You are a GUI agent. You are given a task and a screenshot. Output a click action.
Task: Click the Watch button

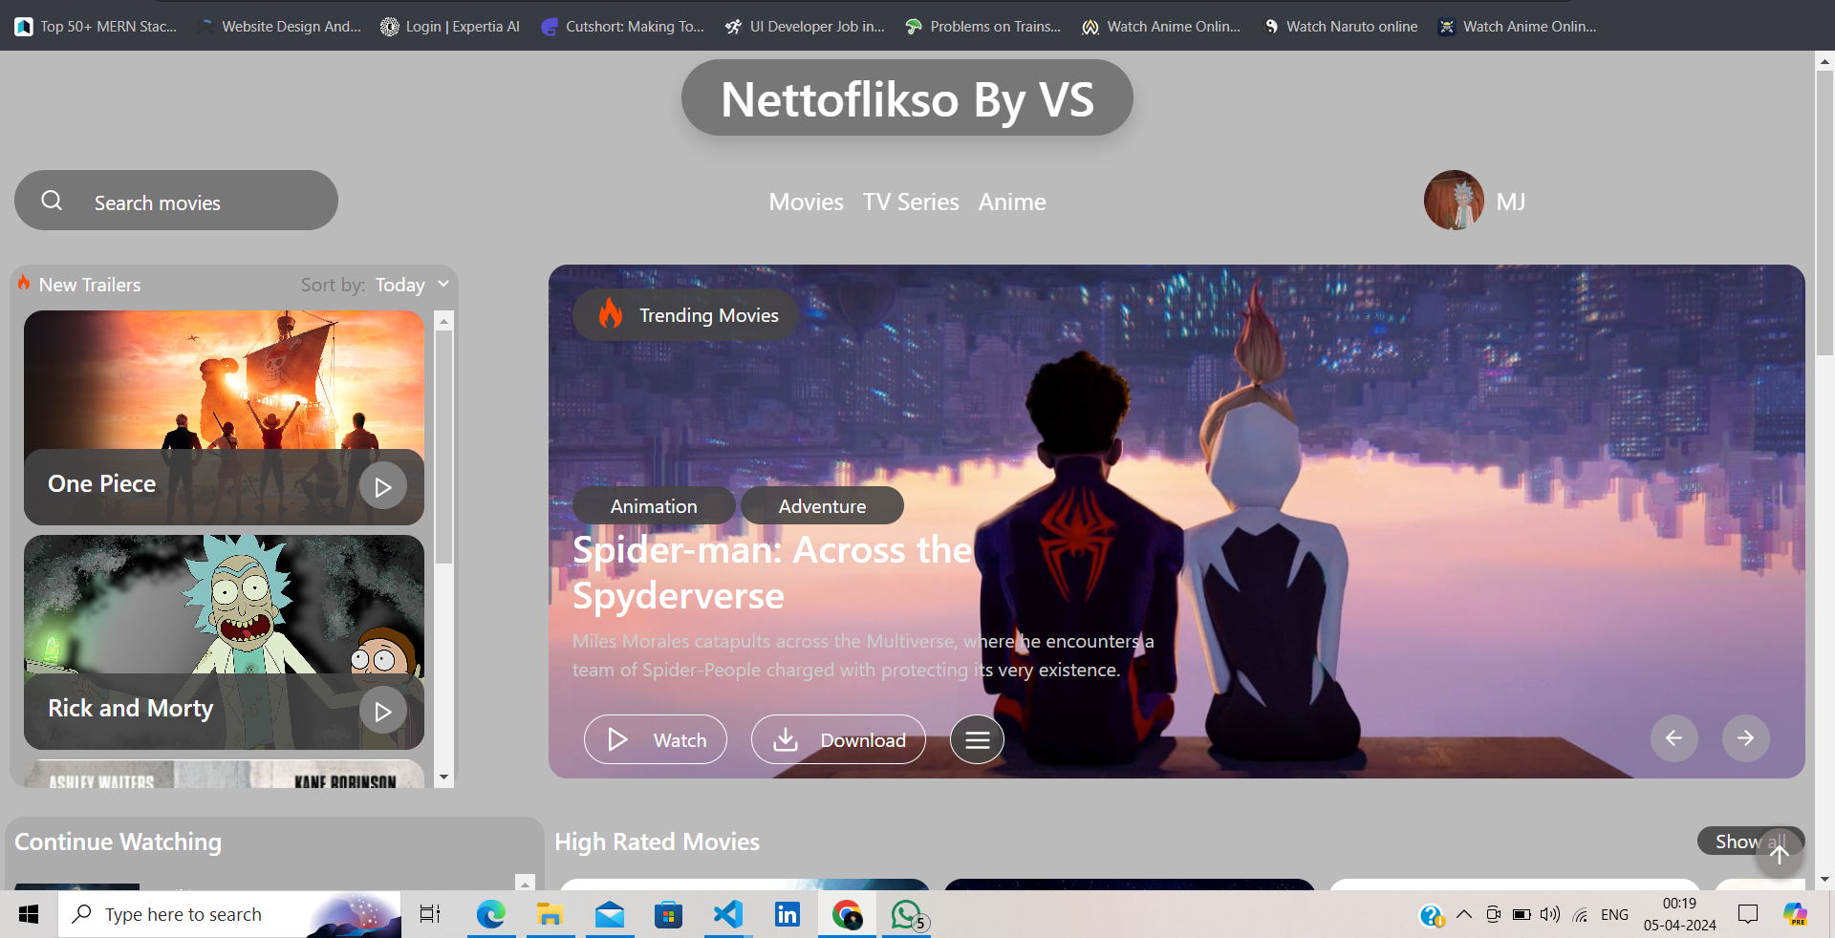point(656,739)
